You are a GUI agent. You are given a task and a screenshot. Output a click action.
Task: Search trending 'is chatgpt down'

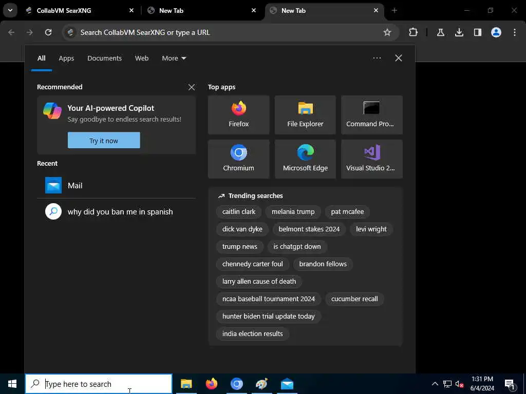(x=297, y=247)
